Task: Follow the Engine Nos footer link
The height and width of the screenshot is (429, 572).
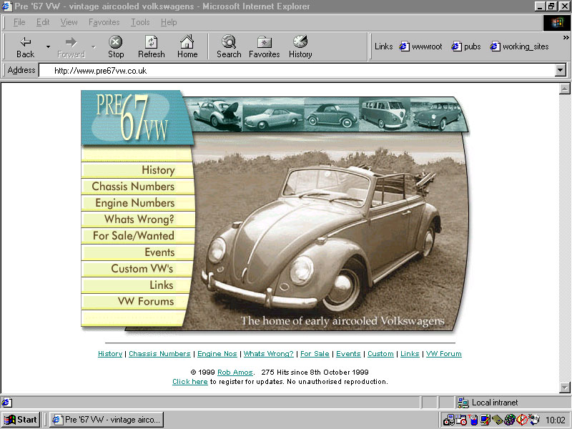Action: coord(217,353)
